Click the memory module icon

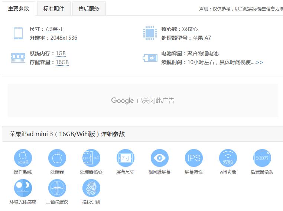pyautogui.click(x=18, y=58)
